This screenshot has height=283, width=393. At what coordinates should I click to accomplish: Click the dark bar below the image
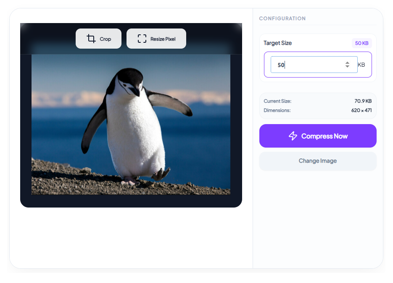point(131,201)
